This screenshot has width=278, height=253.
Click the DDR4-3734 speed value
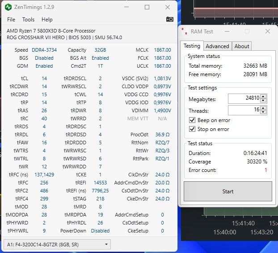pyautogui.click(x=44, y=50)
